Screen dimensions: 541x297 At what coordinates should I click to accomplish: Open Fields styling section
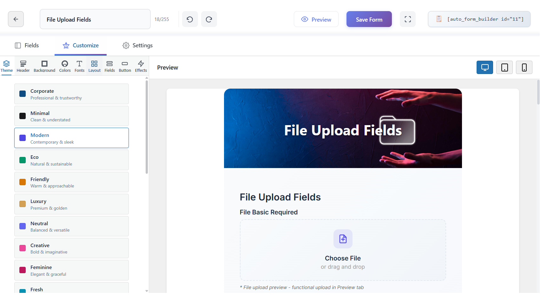click(109, 66)
